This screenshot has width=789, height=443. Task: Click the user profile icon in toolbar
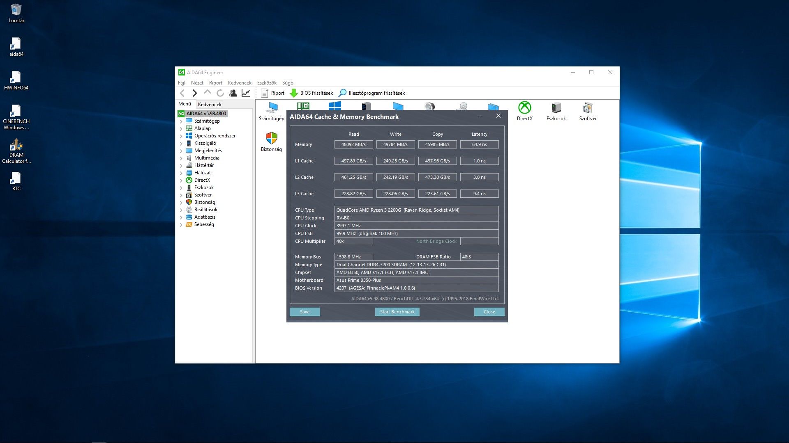tap(233, 93)
